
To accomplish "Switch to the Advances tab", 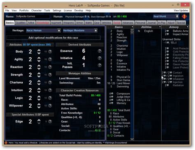I will coord(128,23).
